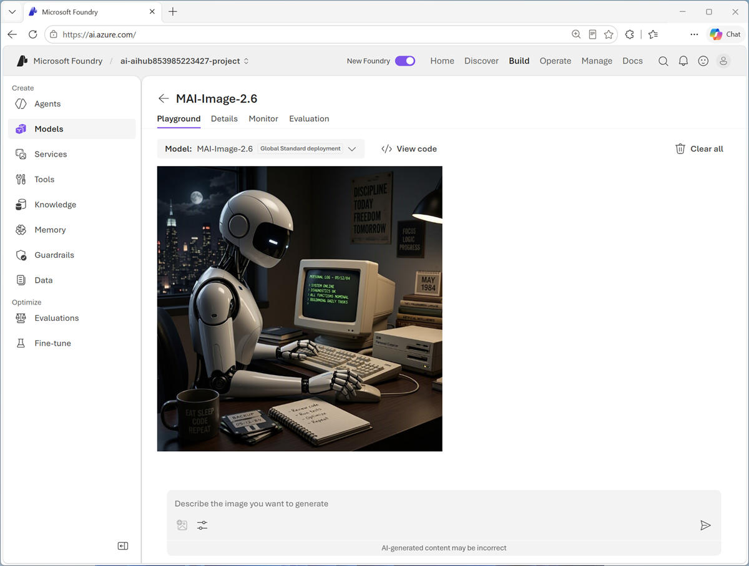This screenshot has width=749, height=566.
Task: Open the generated robot image thumbnail
Action: tap(300, 308)
